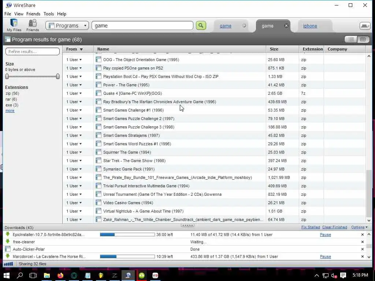Sort results by From column
The width and height of the screenshot is (375, 281).
(x=78, y=49)
